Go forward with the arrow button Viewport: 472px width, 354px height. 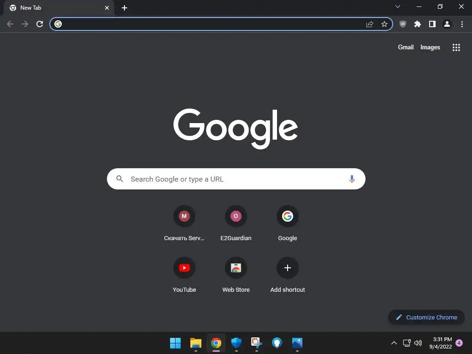click(25, 24)
